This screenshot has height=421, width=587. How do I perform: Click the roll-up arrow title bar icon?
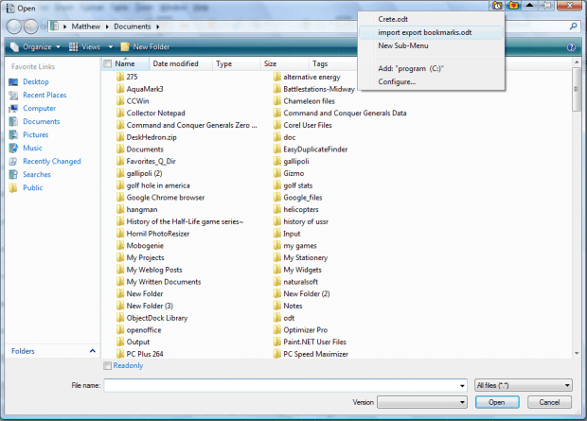tap(529, 6)
